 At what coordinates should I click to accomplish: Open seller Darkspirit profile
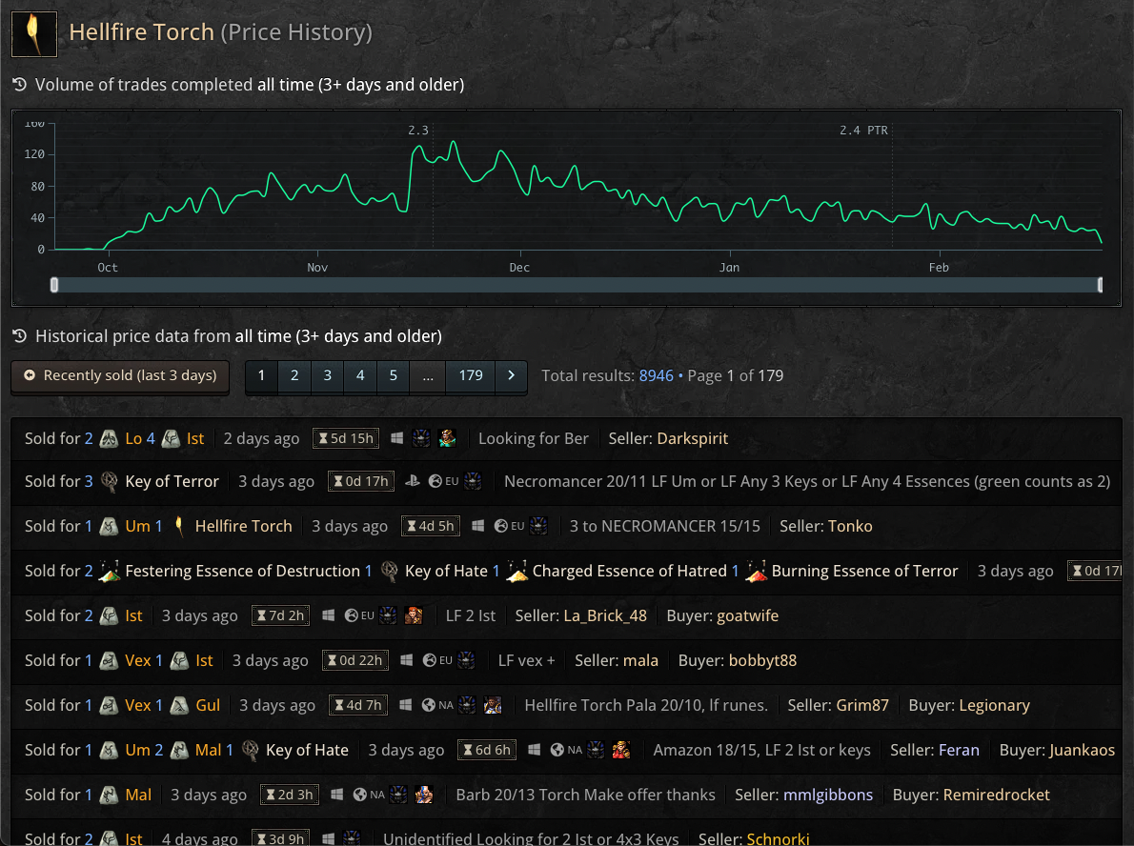692,439
